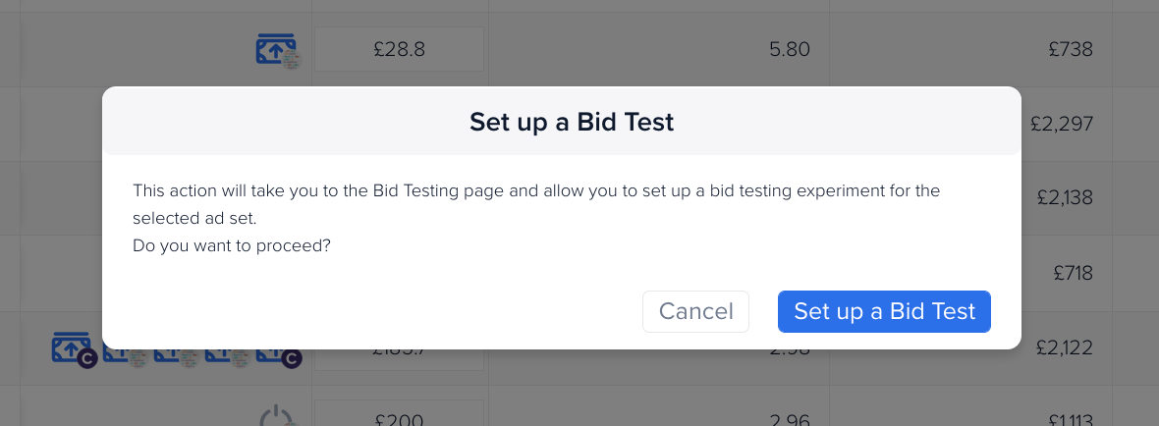Click the Set up a Bid Test dialog heading
Screen dimensions: 1159x426
[572, 122]
